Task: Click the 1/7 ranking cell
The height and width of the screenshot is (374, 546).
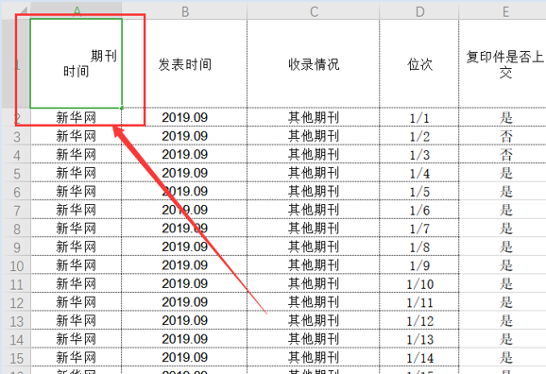Action: tap(419, 229)
